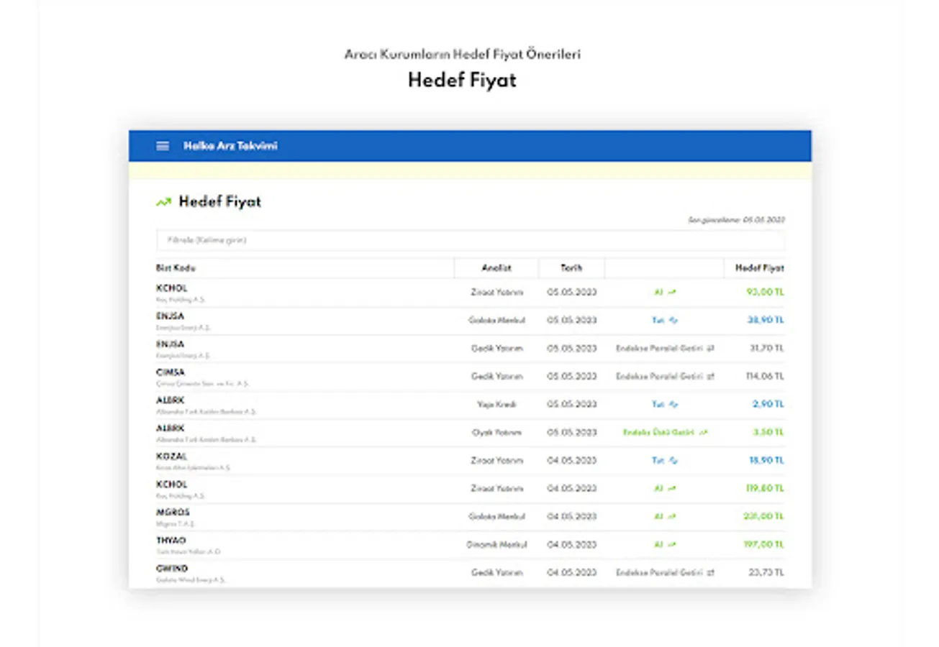The height and width of the screenshot is (647, 939).
Task: Sort by the Hedef Fiyat column header
Action: 759,268
